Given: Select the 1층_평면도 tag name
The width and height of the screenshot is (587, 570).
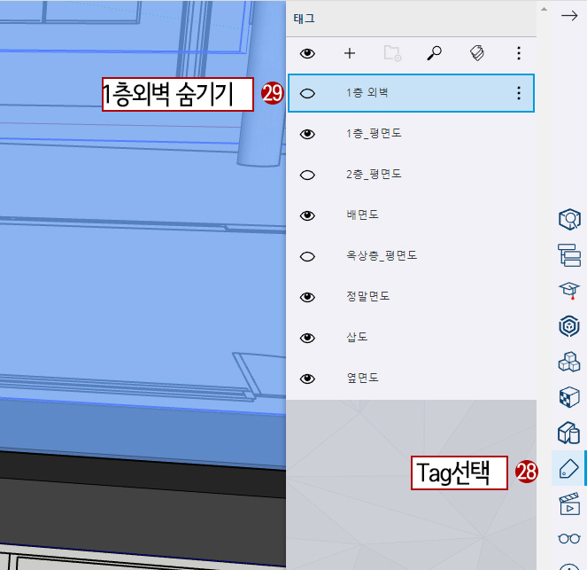Looking at the screenshot, I should 374,133.
